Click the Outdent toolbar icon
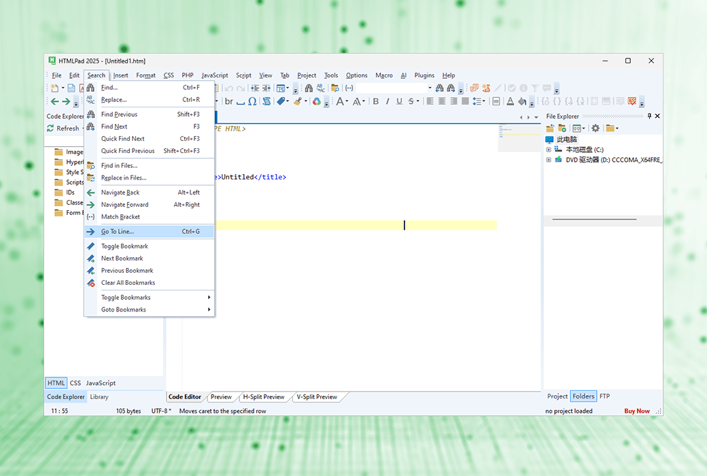 [x=266, y=88]
